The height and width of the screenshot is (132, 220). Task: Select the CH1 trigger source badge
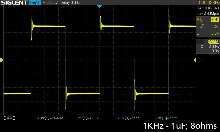tap(215, 20)
